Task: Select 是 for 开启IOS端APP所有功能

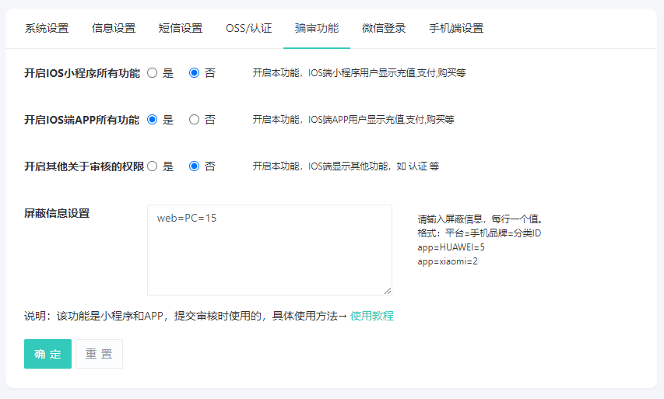Action: point(153,119)
